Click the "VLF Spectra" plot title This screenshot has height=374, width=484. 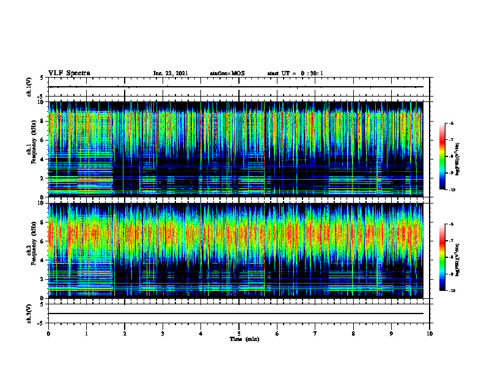[70, 73]
